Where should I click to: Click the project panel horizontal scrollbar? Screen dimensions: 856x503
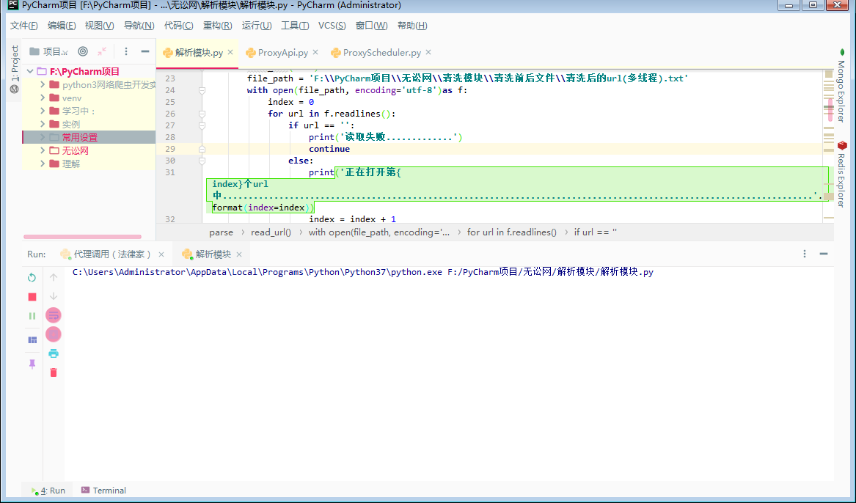tap(82, 237)
